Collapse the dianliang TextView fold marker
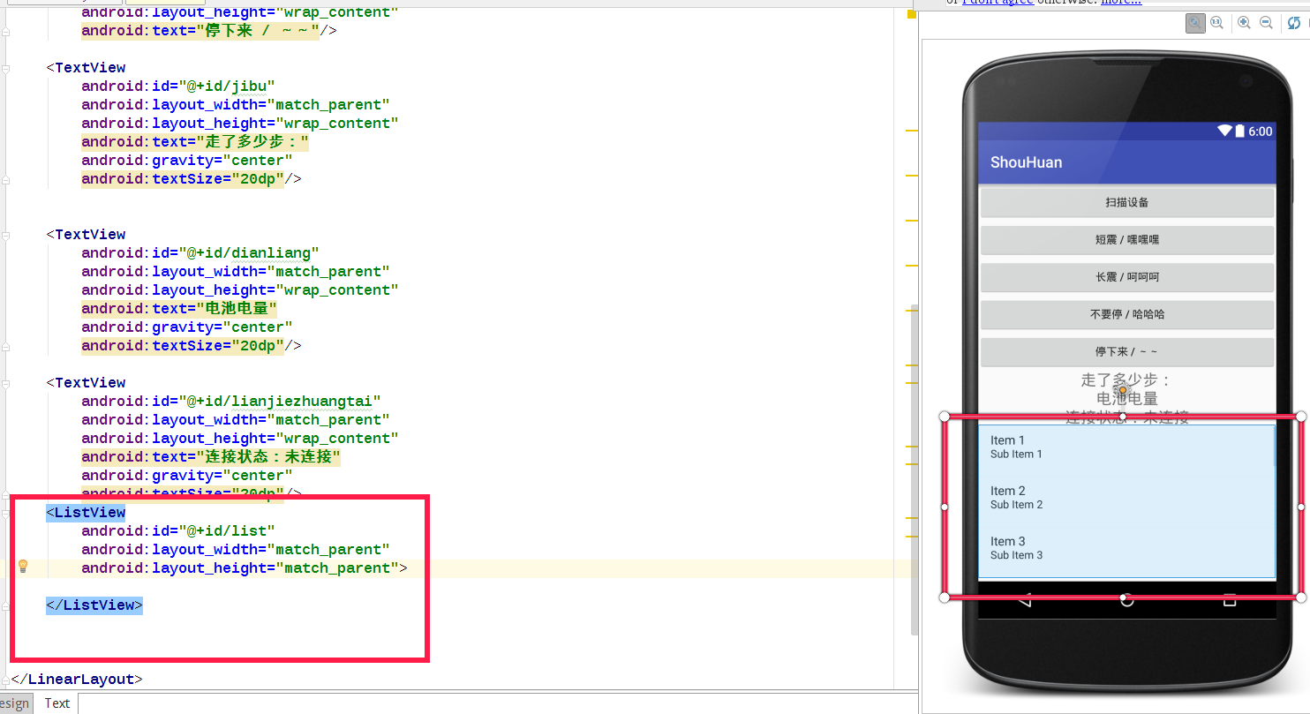Screen dimensions: 1310x714 coord(7,235)
